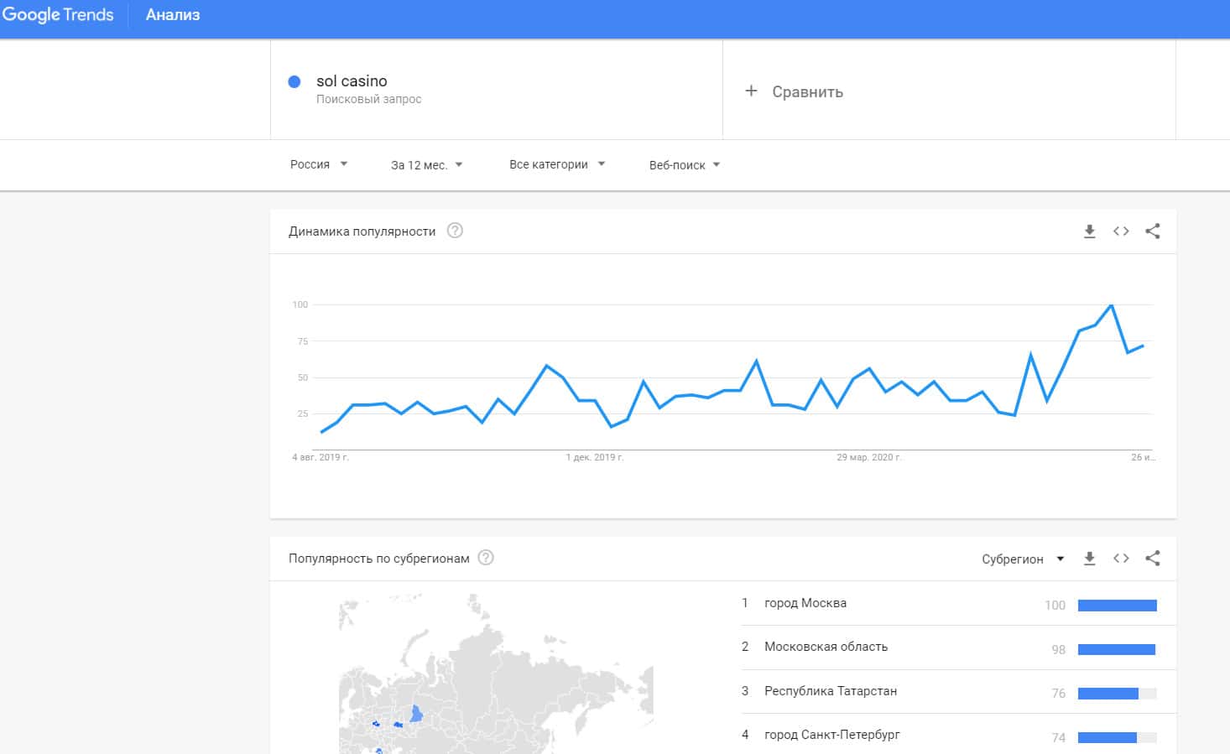Open the Россия region dropdown
This screenshot has width=1230, height=754.
319,164
